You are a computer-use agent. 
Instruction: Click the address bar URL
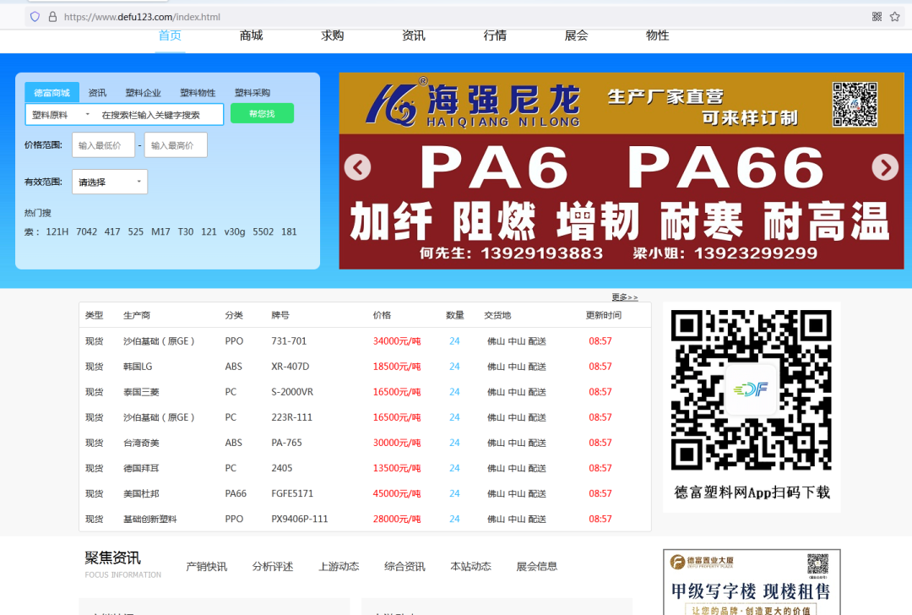[x=142, y=17]
